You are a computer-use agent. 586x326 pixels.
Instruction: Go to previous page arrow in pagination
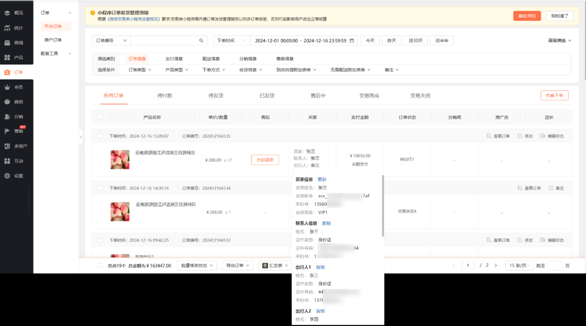pos(454,266)
